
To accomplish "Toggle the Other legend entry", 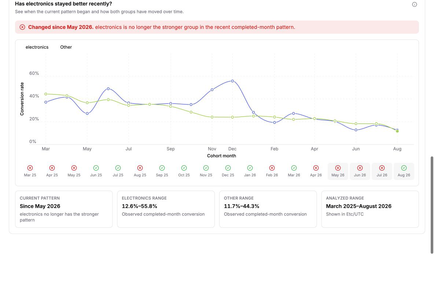I will (66, 47).
